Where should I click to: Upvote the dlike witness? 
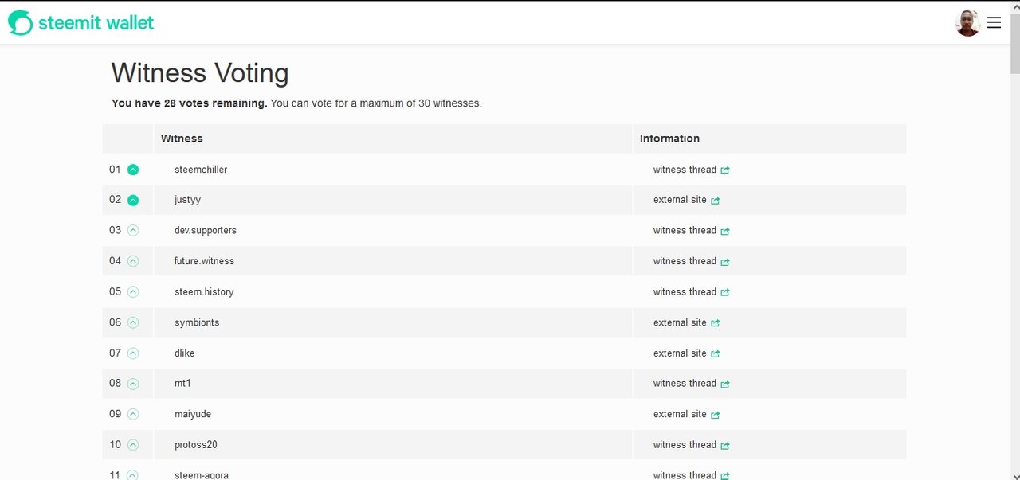tap(133, 353)
